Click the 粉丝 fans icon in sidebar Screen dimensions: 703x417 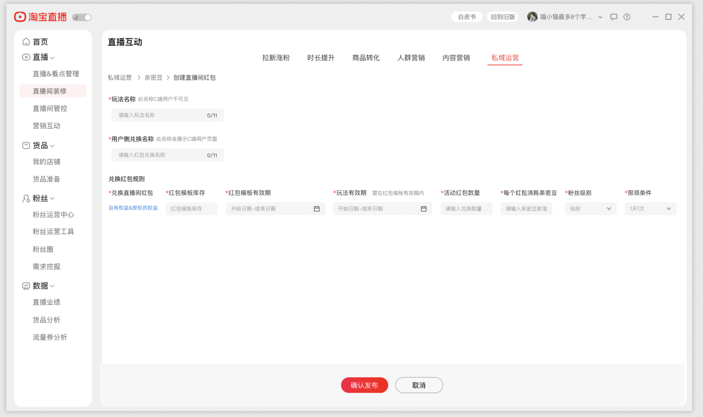(26, 198)
